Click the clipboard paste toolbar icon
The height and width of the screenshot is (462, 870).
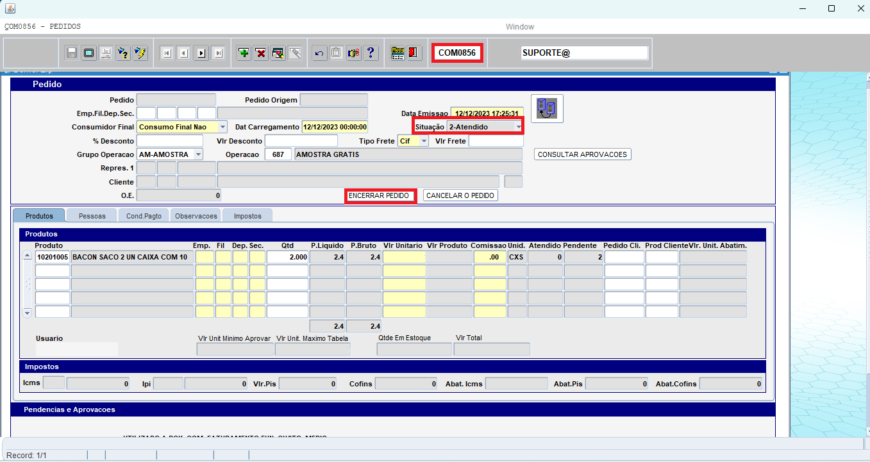(336, 53)
